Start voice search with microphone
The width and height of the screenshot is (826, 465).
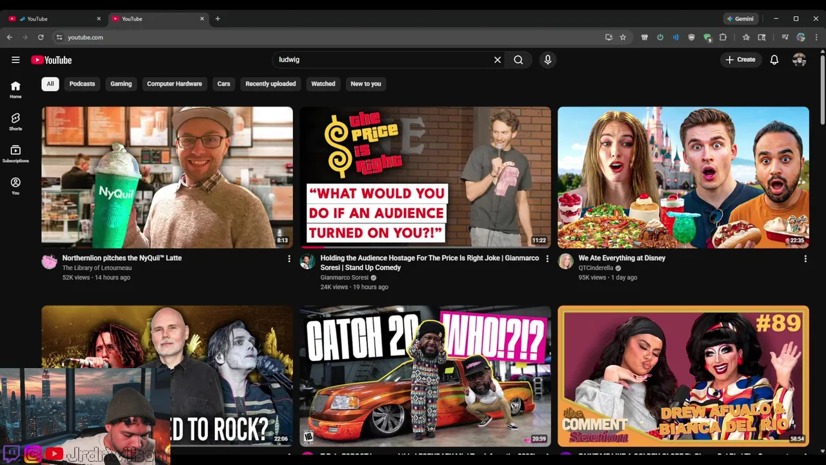tap(548, 60)
